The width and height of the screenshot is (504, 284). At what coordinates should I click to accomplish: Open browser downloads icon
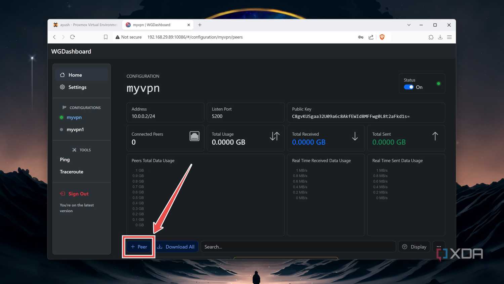[x=440, y=37]
